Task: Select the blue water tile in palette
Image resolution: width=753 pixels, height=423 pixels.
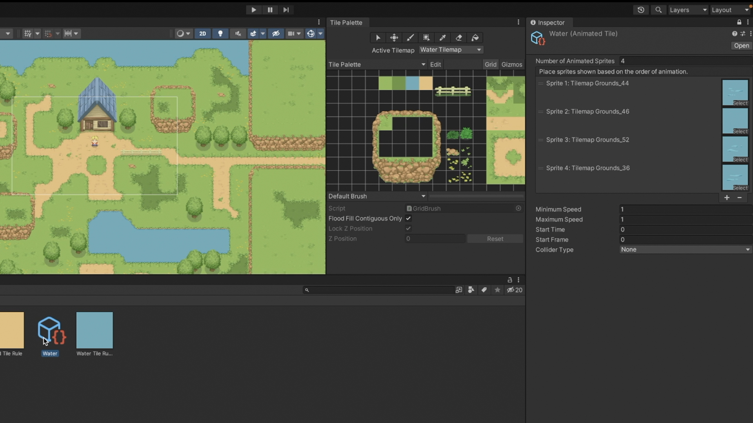Action: [x=412, y=83]
